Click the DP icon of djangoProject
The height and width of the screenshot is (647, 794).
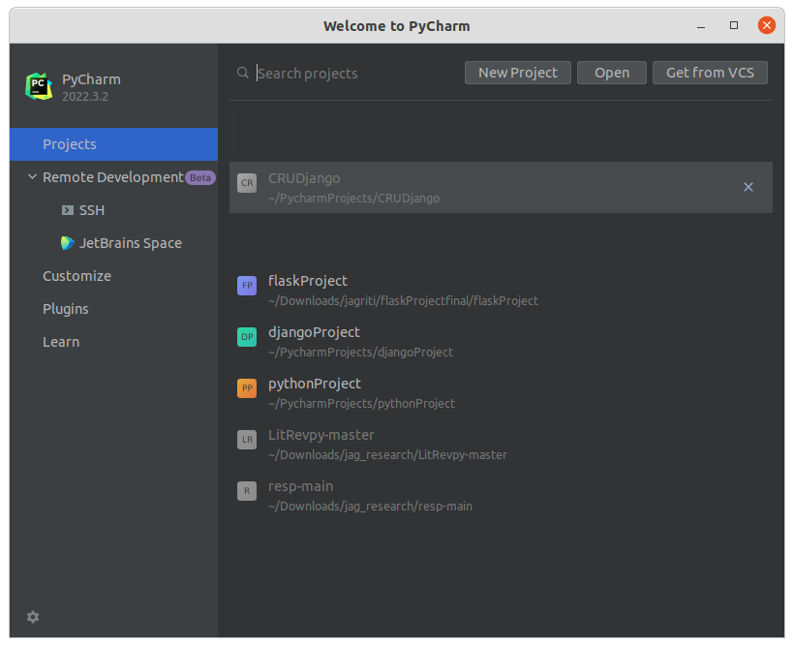tap(247, 337)
